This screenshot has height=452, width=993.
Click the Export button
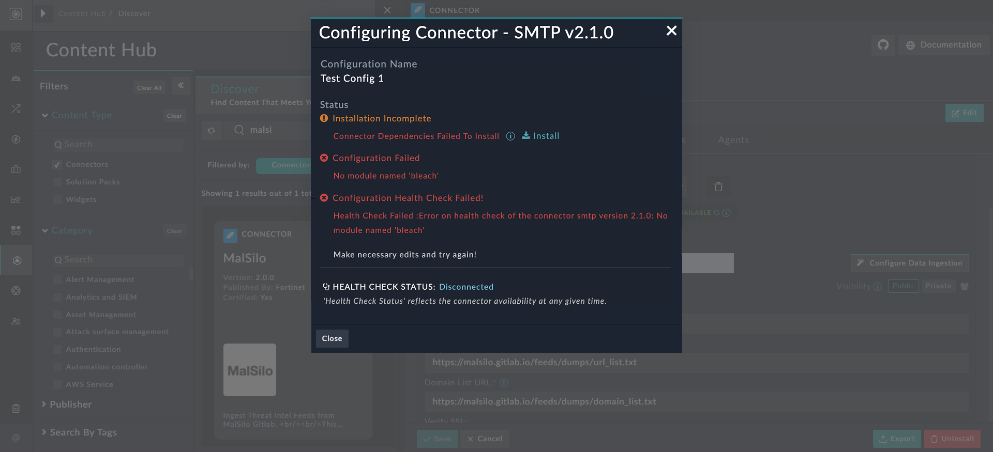[897, 439]
